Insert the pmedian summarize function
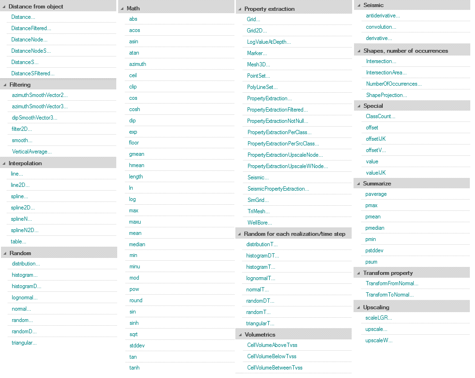The image size is (475, 378). point(375,228)
